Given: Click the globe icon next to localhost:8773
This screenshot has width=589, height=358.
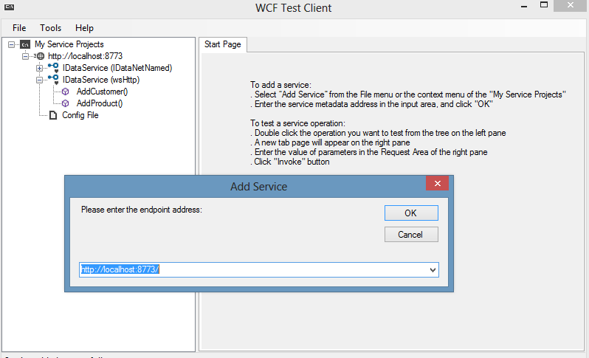Looking at the screenshot, I should [40, 56].
